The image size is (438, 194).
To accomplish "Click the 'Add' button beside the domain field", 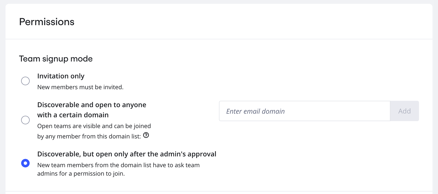I will pyautogui.click(x=404, y=111).
